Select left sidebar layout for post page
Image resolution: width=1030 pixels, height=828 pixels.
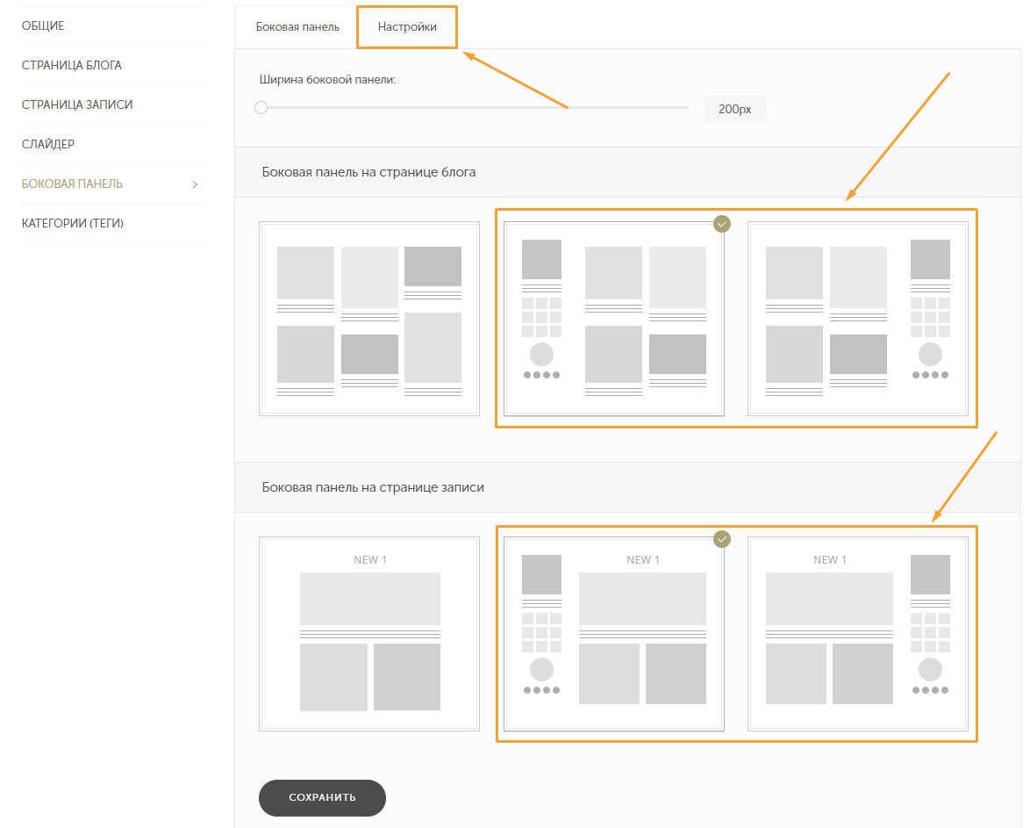[x=613, y=633]
